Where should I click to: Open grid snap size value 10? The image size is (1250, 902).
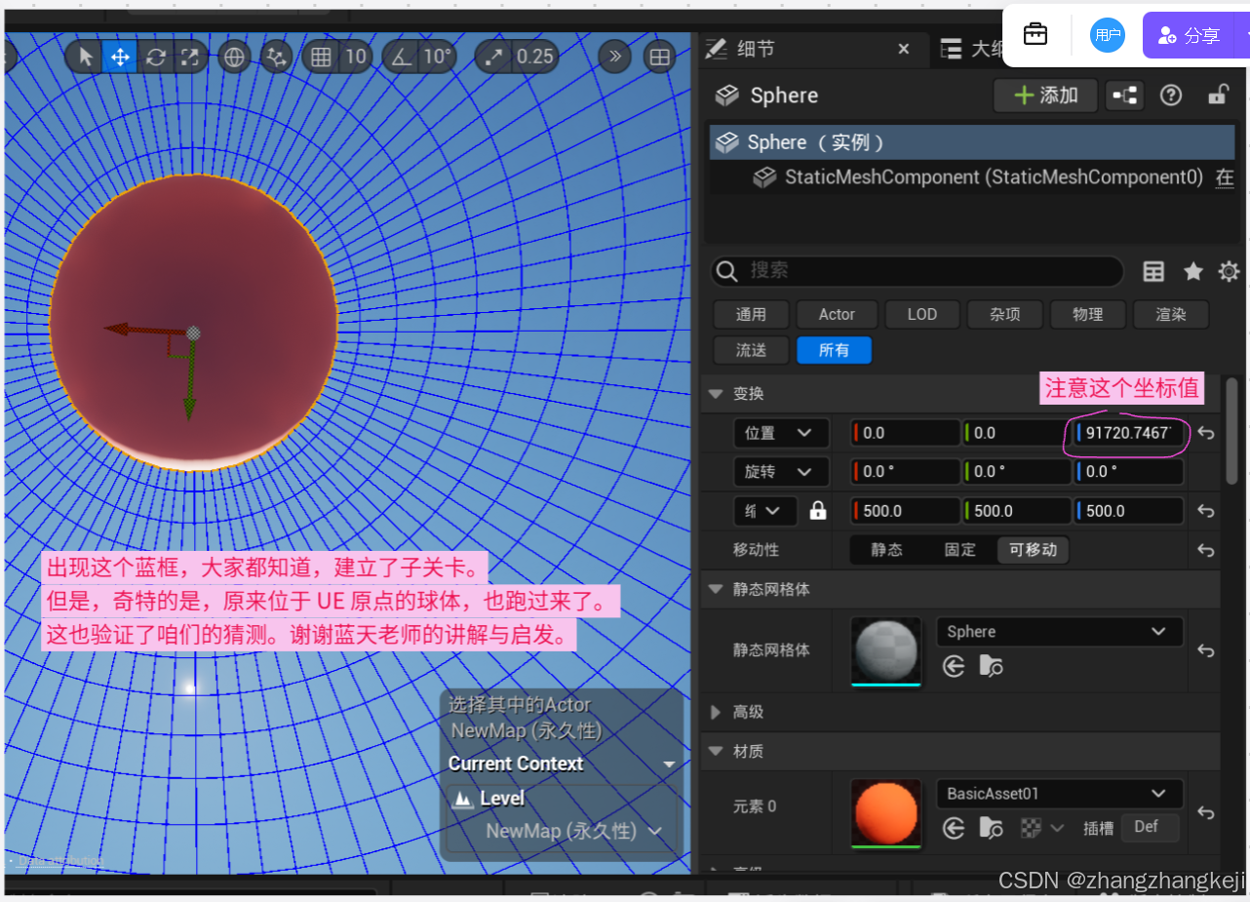(355, 57)
